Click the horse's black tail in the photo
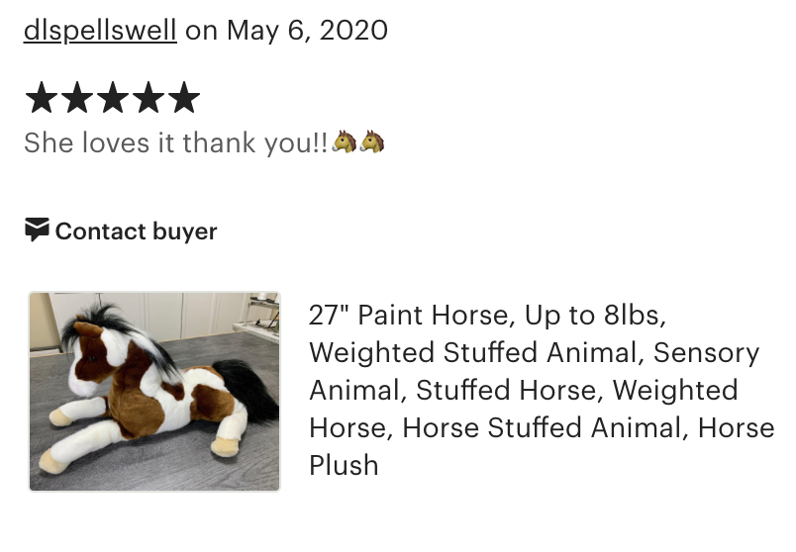 [251, 389]
